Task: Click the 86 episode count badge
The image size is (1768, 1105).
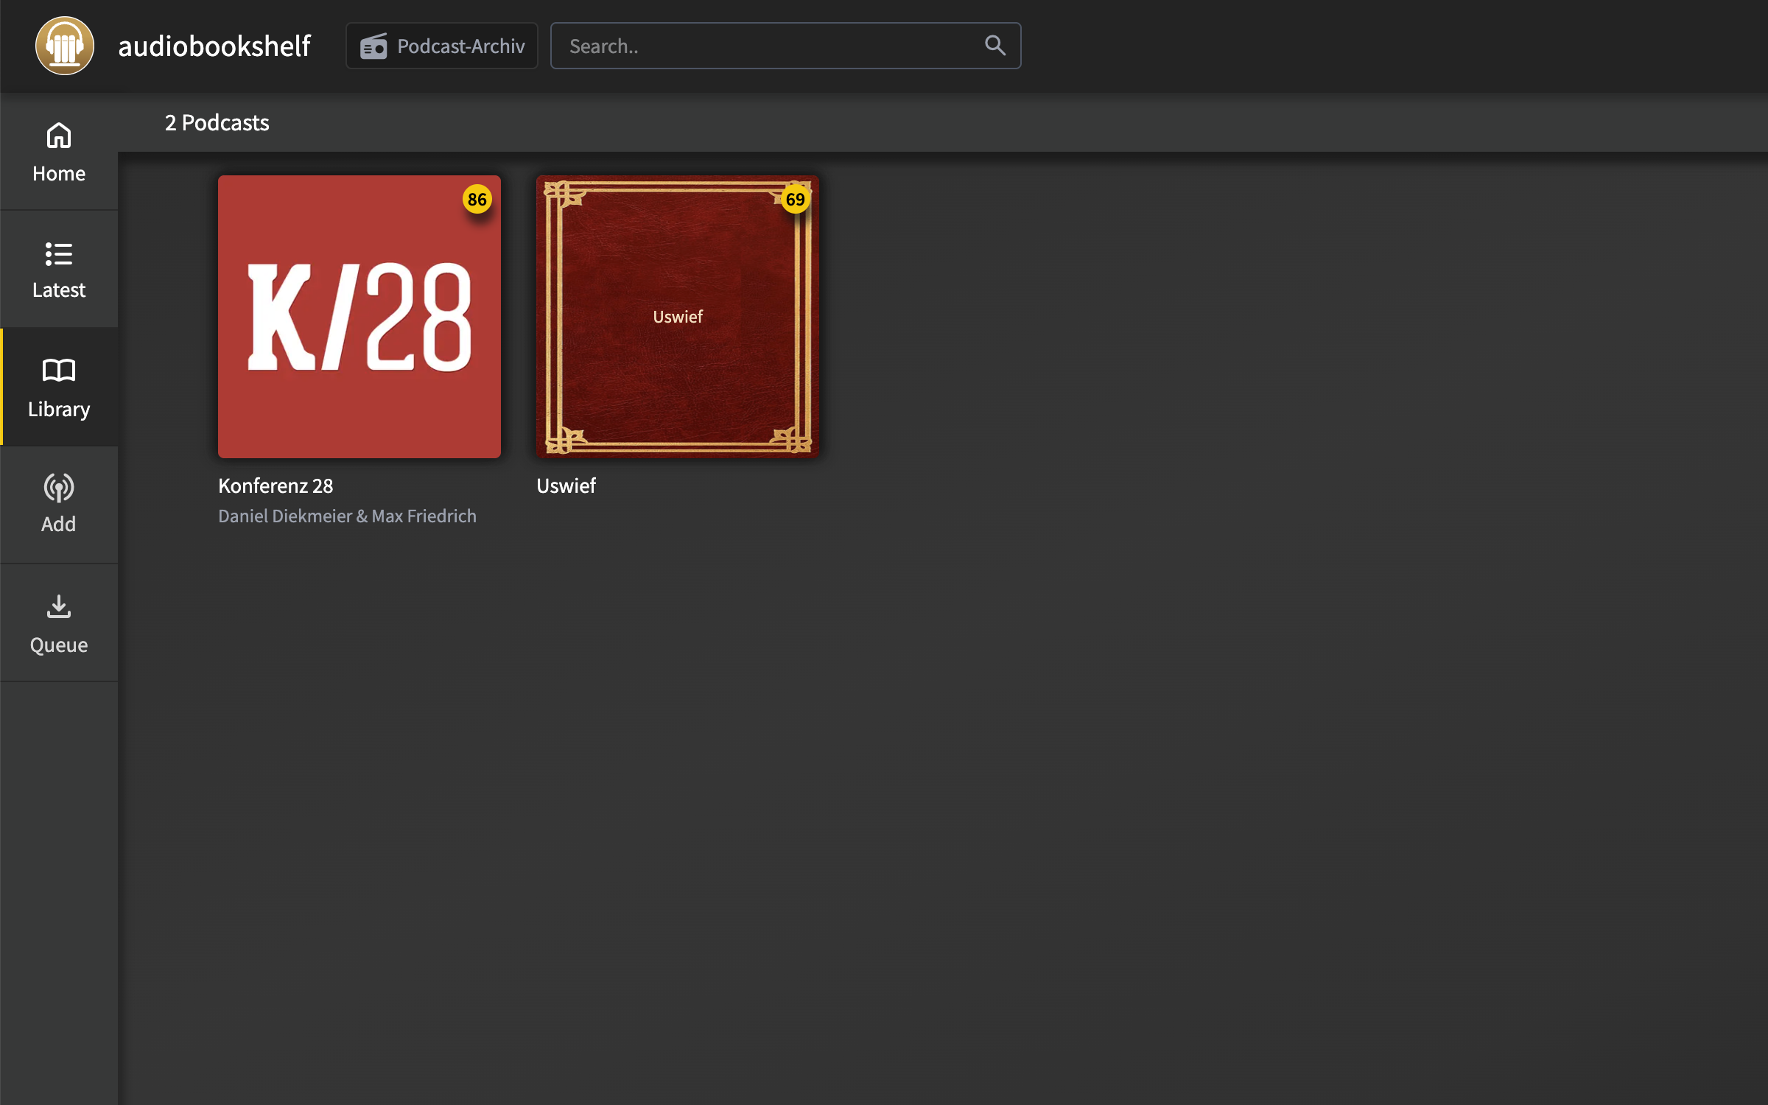Action: tap(477, 199)
